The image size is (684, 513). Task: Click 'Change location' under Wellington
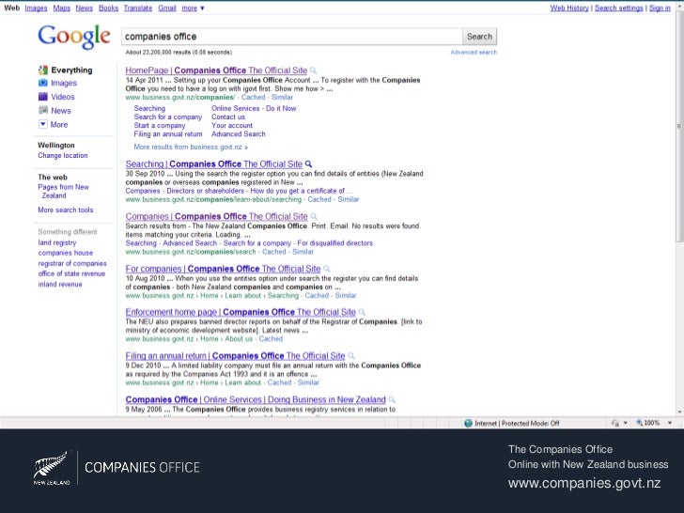[x=63, y=155]
